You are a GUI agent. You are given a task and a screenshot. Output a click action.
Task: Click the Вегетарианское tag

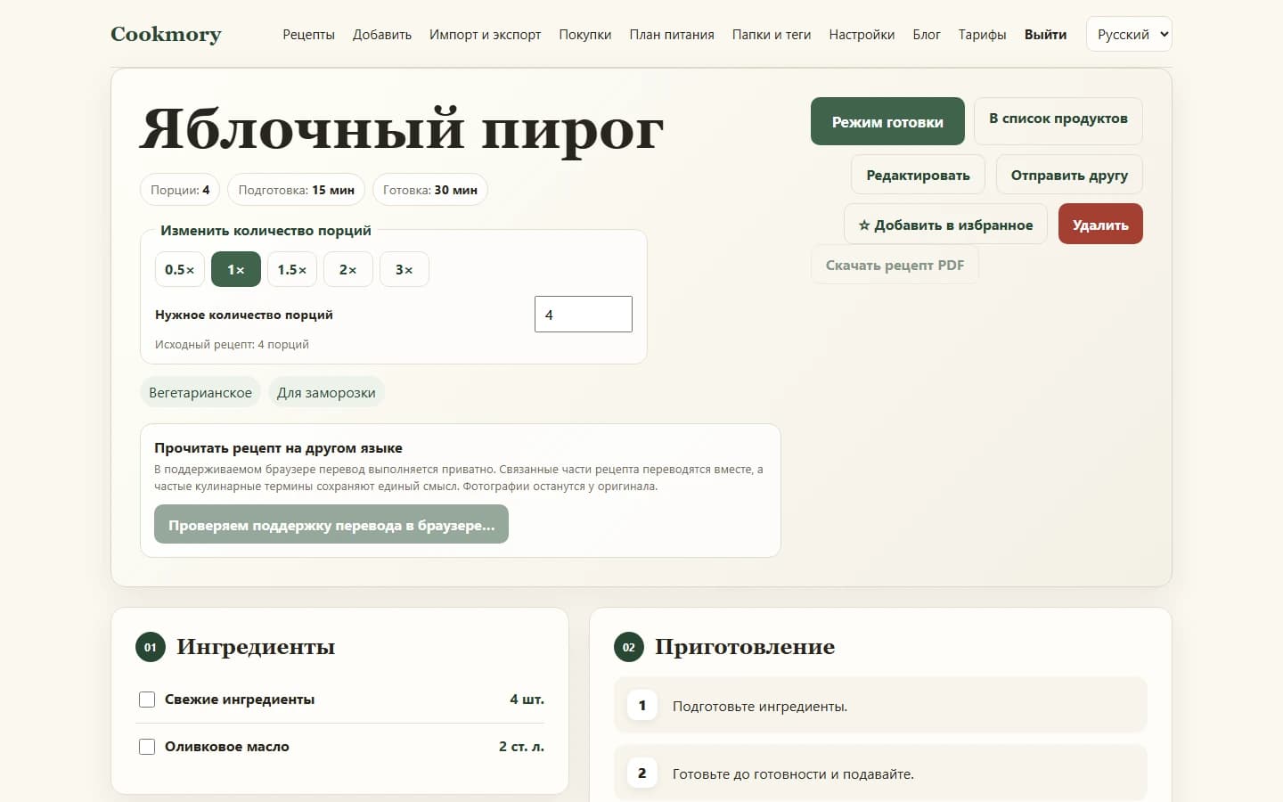coord(200,393)
